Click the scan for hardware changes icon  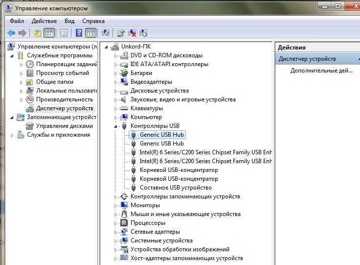(x=105, y=33)
